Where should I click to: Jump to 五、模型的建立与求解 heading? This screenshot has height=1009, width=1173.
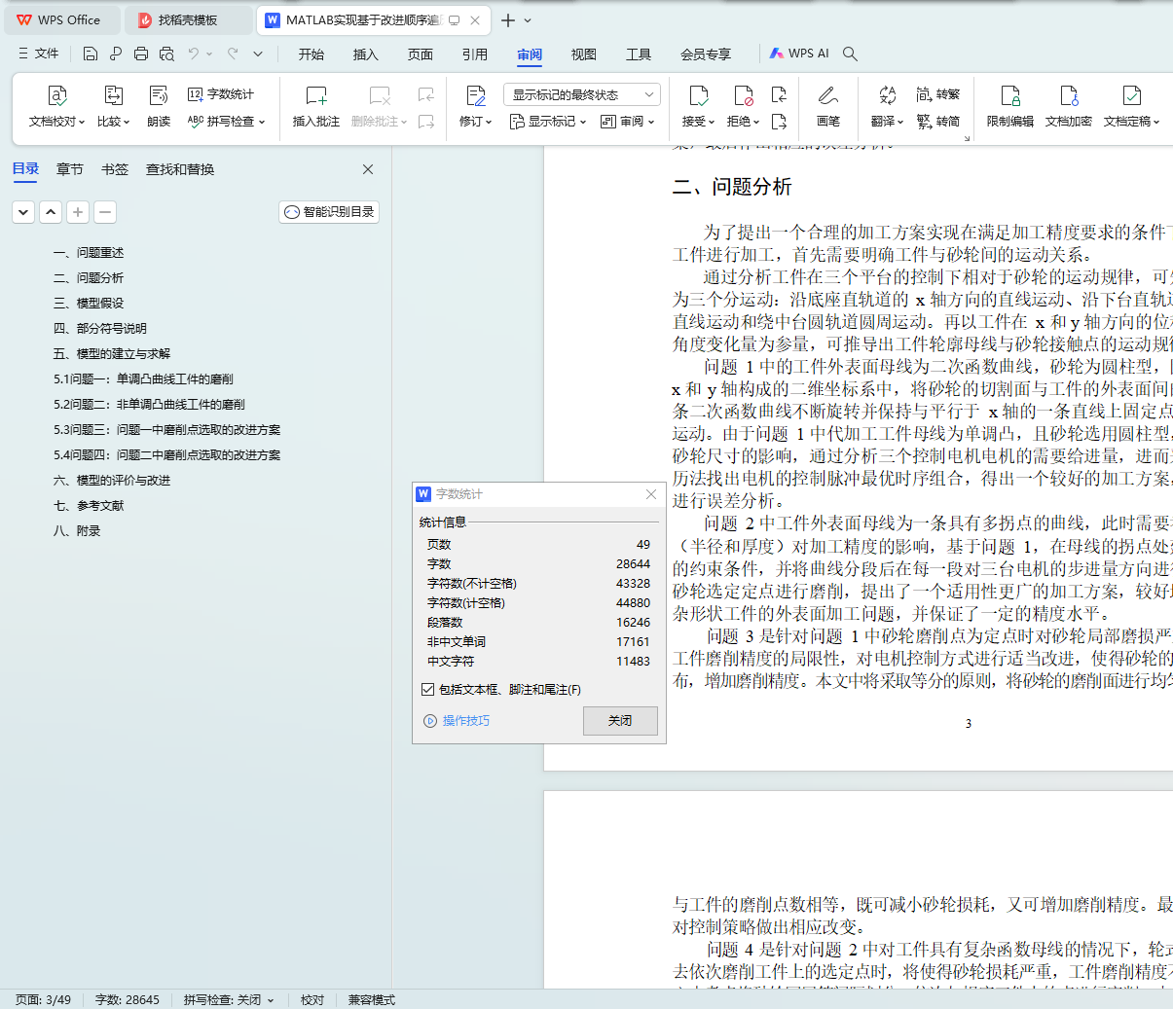(x=112, y=354)
